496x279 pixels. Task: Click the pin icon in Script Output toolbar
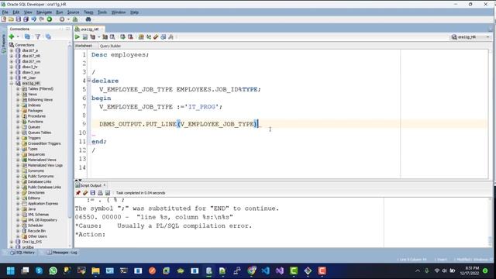pyautogui.click(x=77, y=193)
